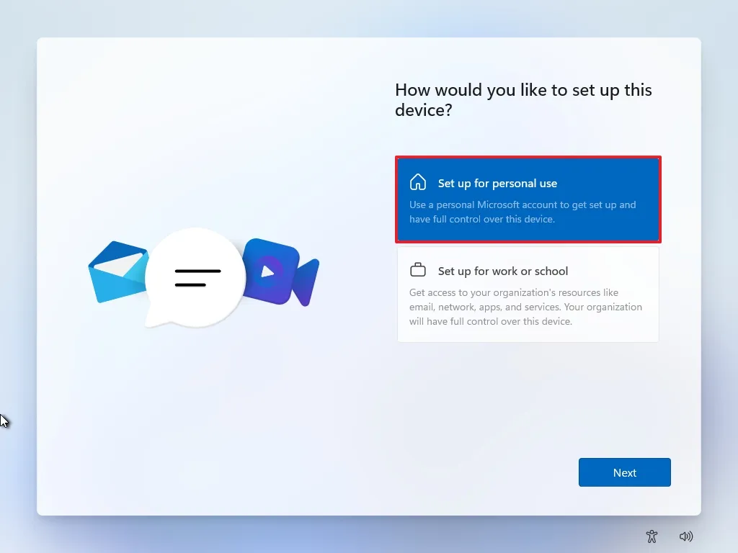Click the briefcase icon on work or school option

(x=418, y=269)
